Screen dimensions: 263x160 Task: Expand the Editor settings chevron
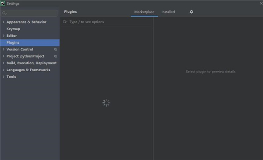pyautogui.click(x=4, y=36)
